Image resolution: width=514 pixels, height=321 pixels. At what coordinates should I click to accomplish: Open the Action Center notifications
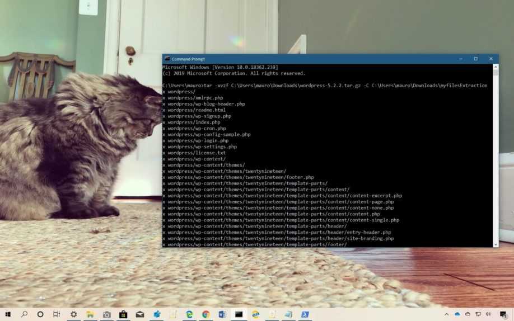click(x=504, y=315)
